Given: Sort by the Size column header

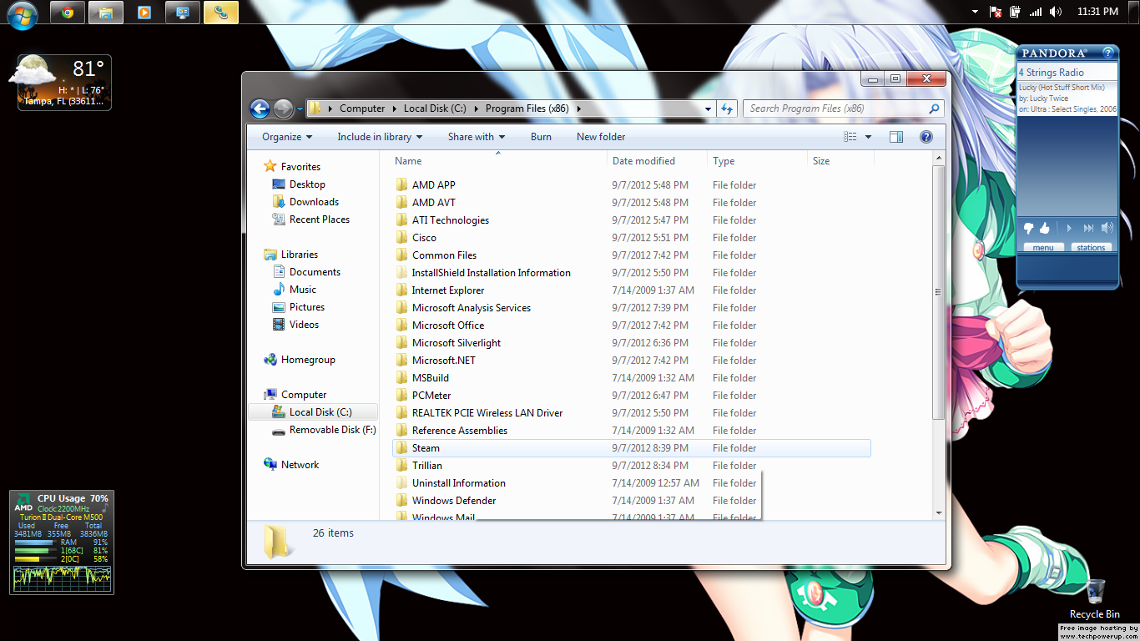Looking at the screenshot, I should pos(840,161).
